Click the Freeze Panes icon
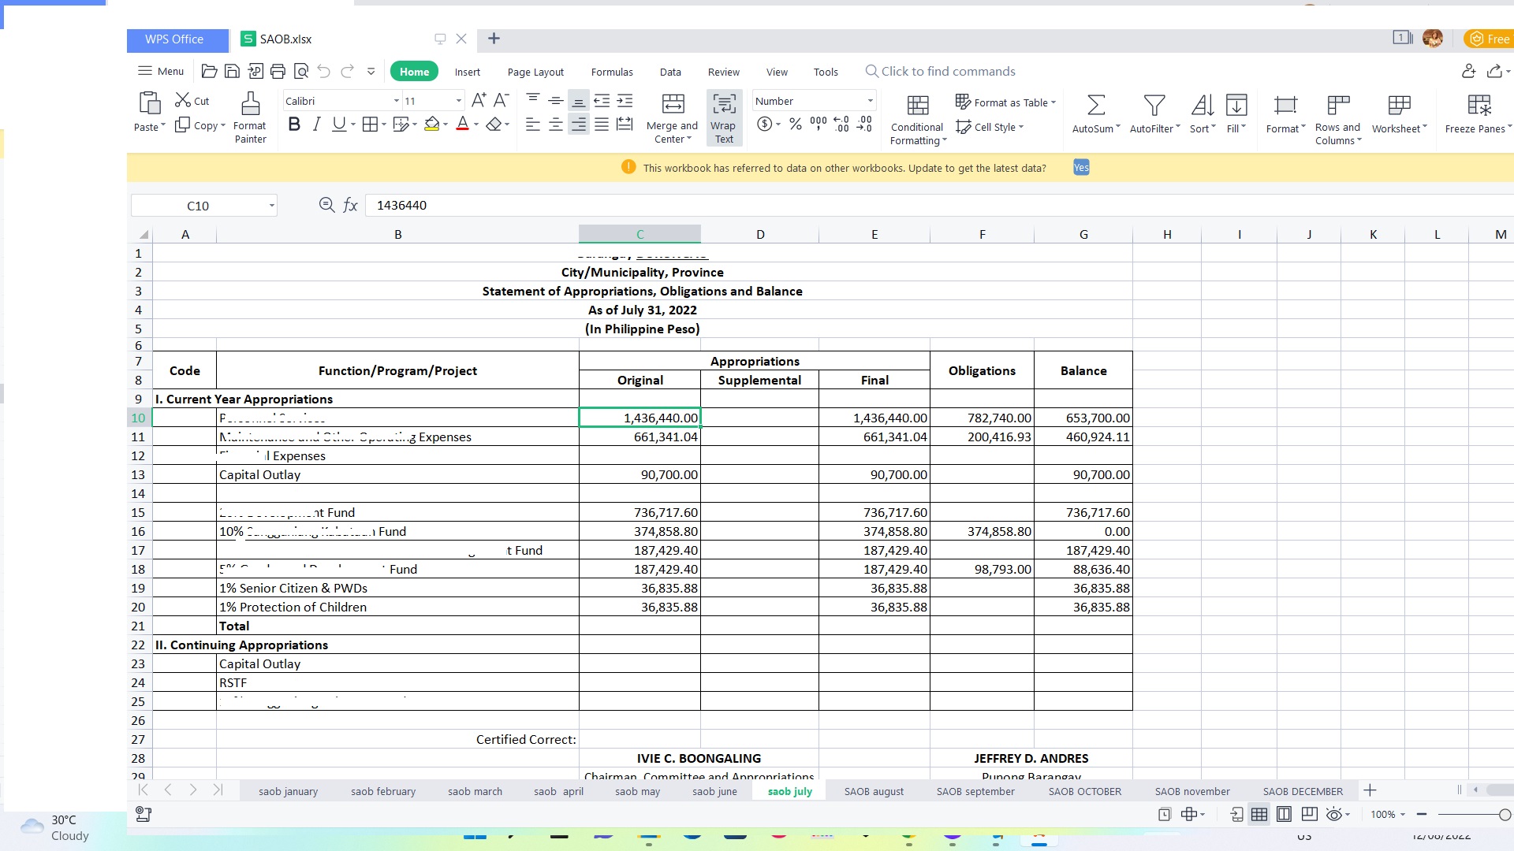This screenshot has width=1514, height=851. coord(1479,105)
